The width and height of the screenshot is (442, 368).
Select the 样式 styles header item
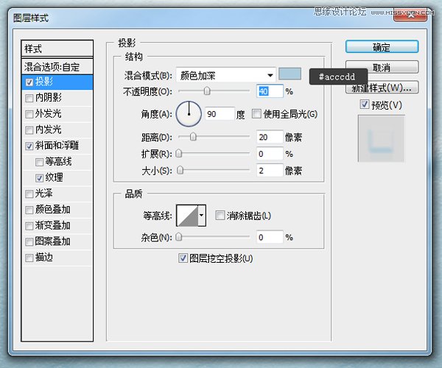57,49
